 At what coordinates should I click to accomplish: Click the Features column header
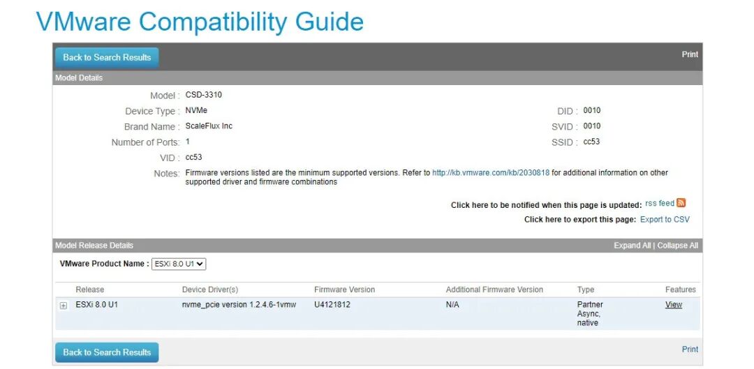681,289
